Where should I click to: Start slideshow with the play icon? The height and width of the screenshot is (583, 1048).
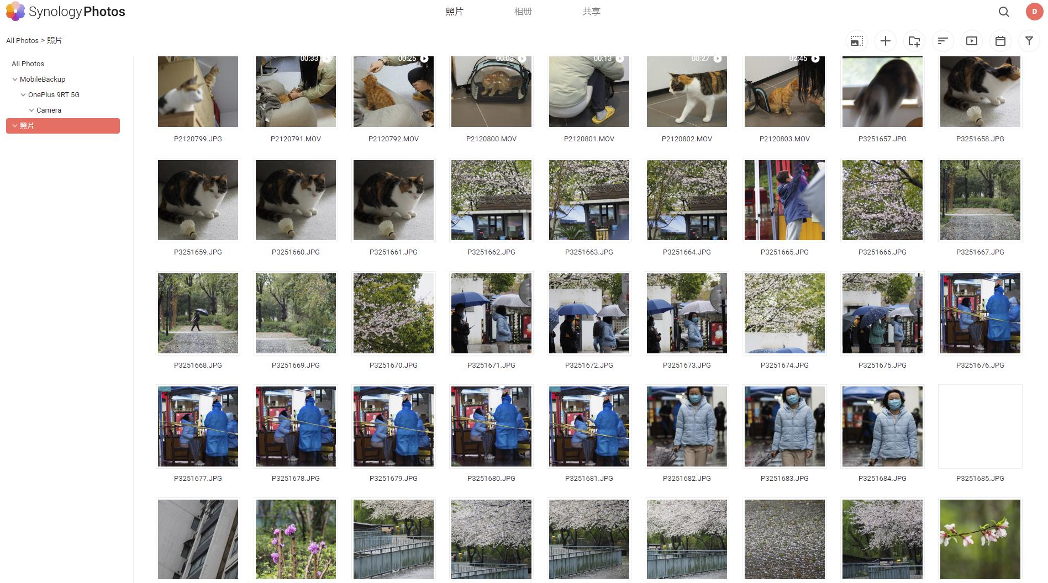(971, 41)
